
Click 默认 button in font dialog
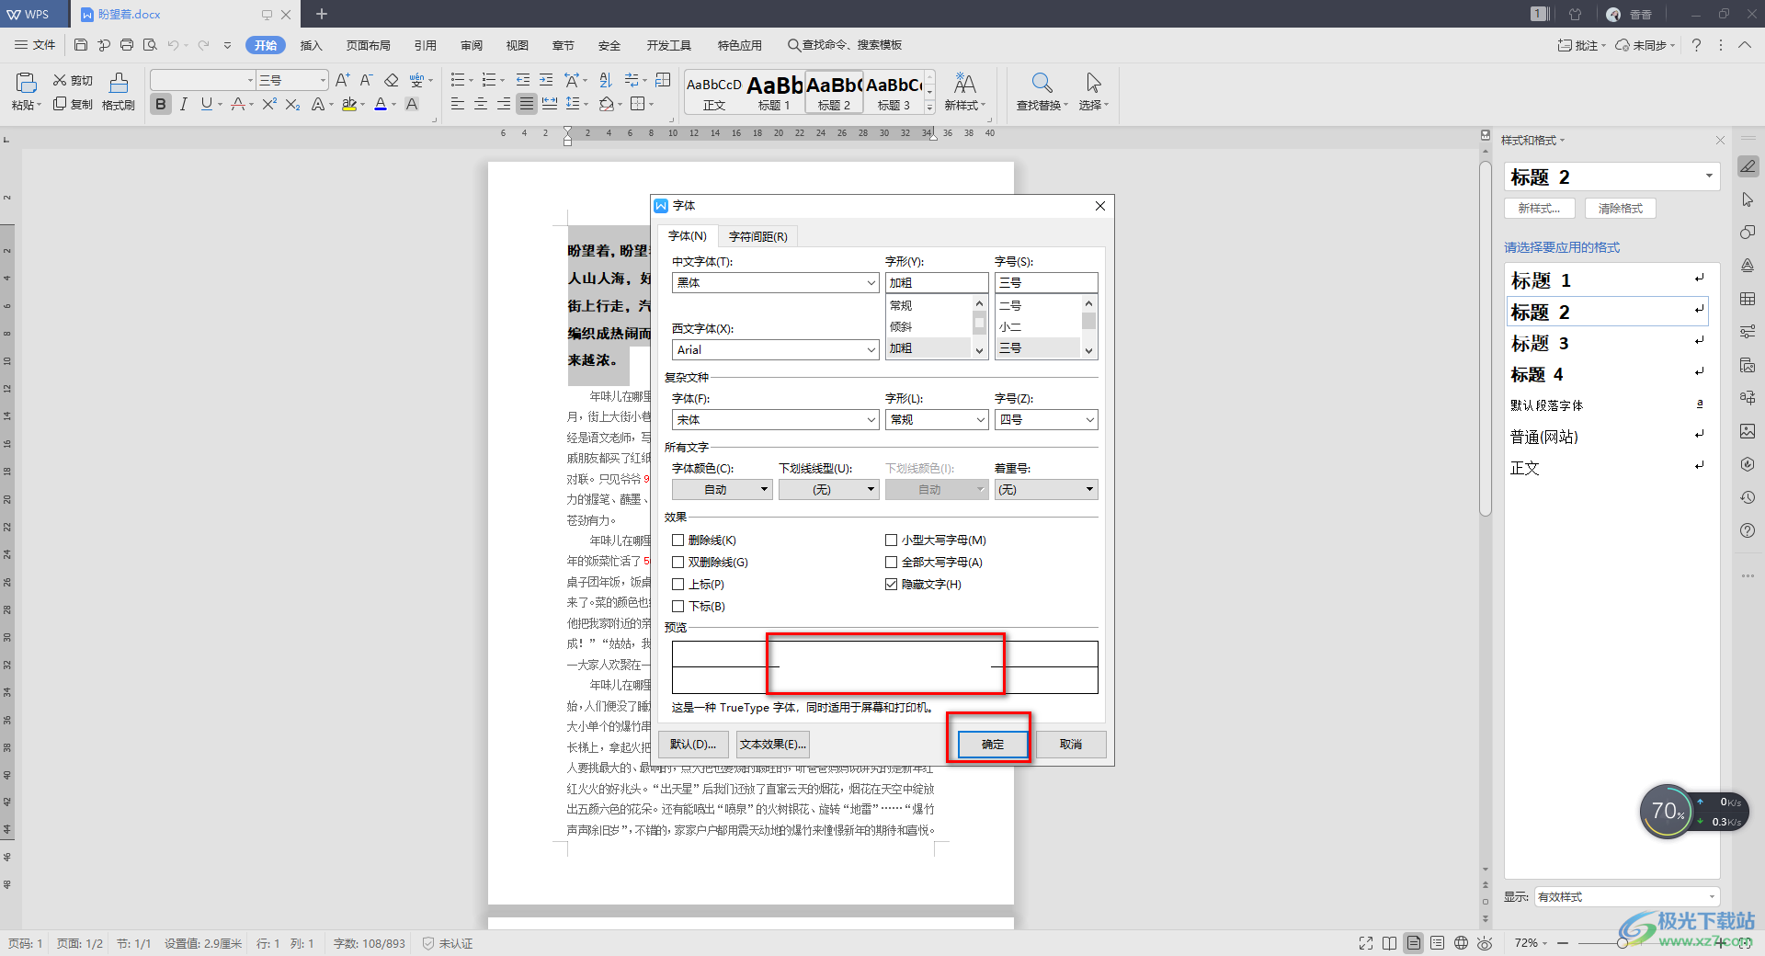[x=693, y=745]
